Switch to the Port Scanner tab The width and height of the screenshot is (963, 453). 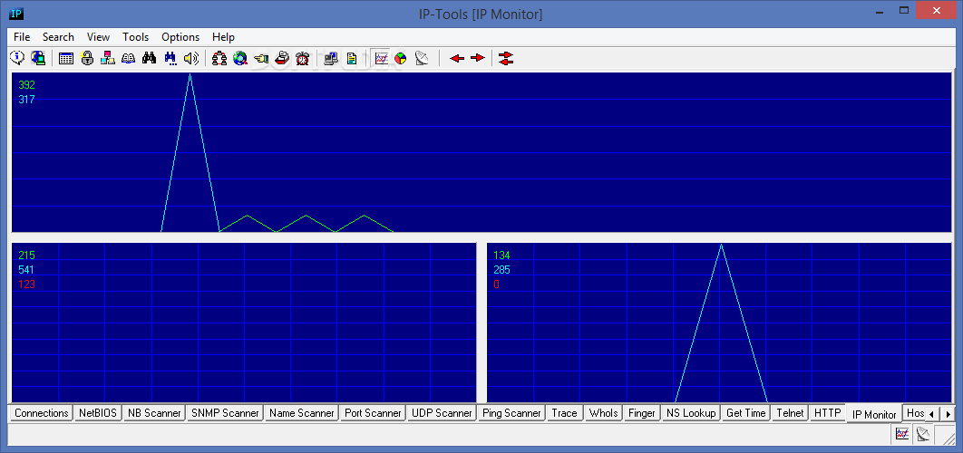click(x=373, y=413)
